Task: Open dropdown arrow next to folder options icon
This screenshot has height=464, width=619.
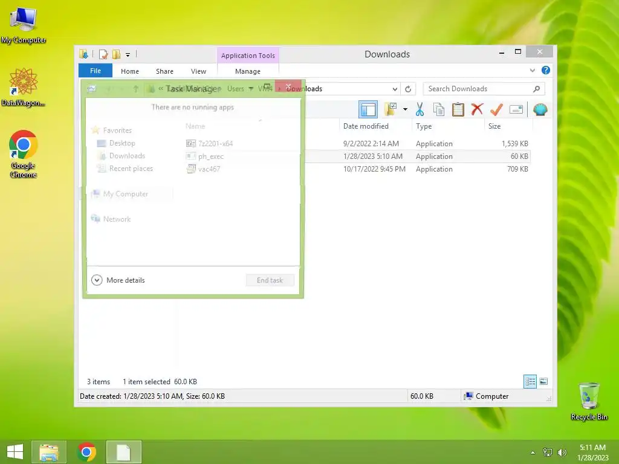Action: (x=405, y=109)
